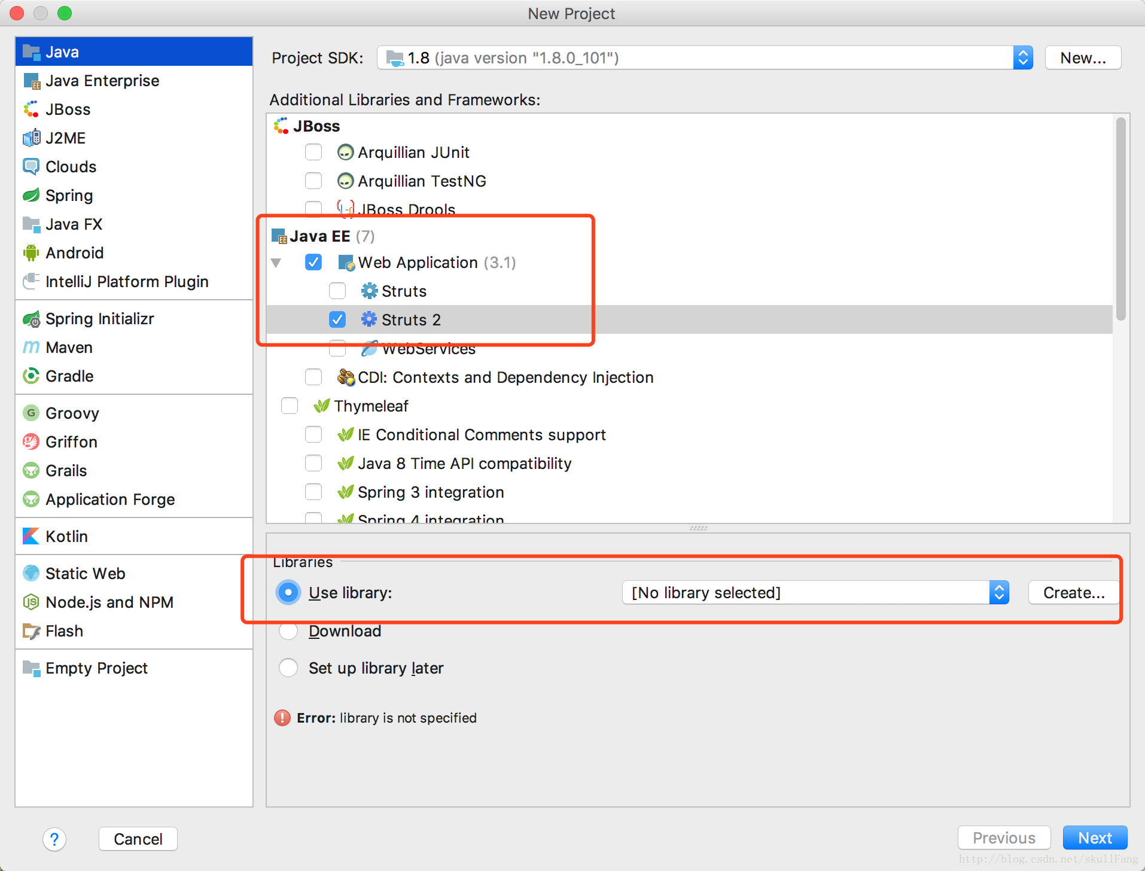Enable CDI Contexts and Dependency Injection checkbox
1145x871 pixels.
pos(313,377)
